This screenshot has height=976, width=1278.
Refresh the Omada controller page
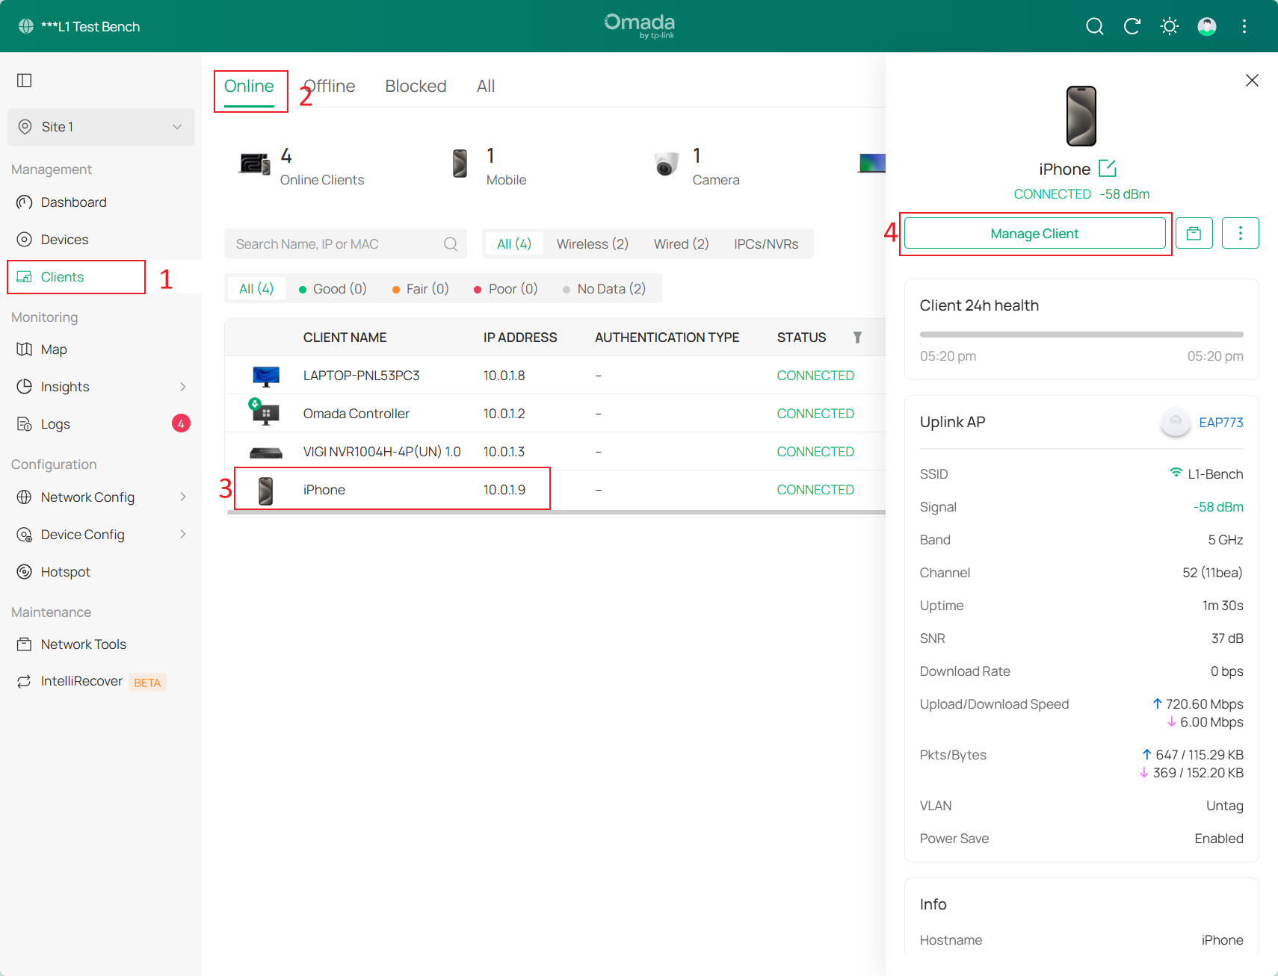point(1132,25)
